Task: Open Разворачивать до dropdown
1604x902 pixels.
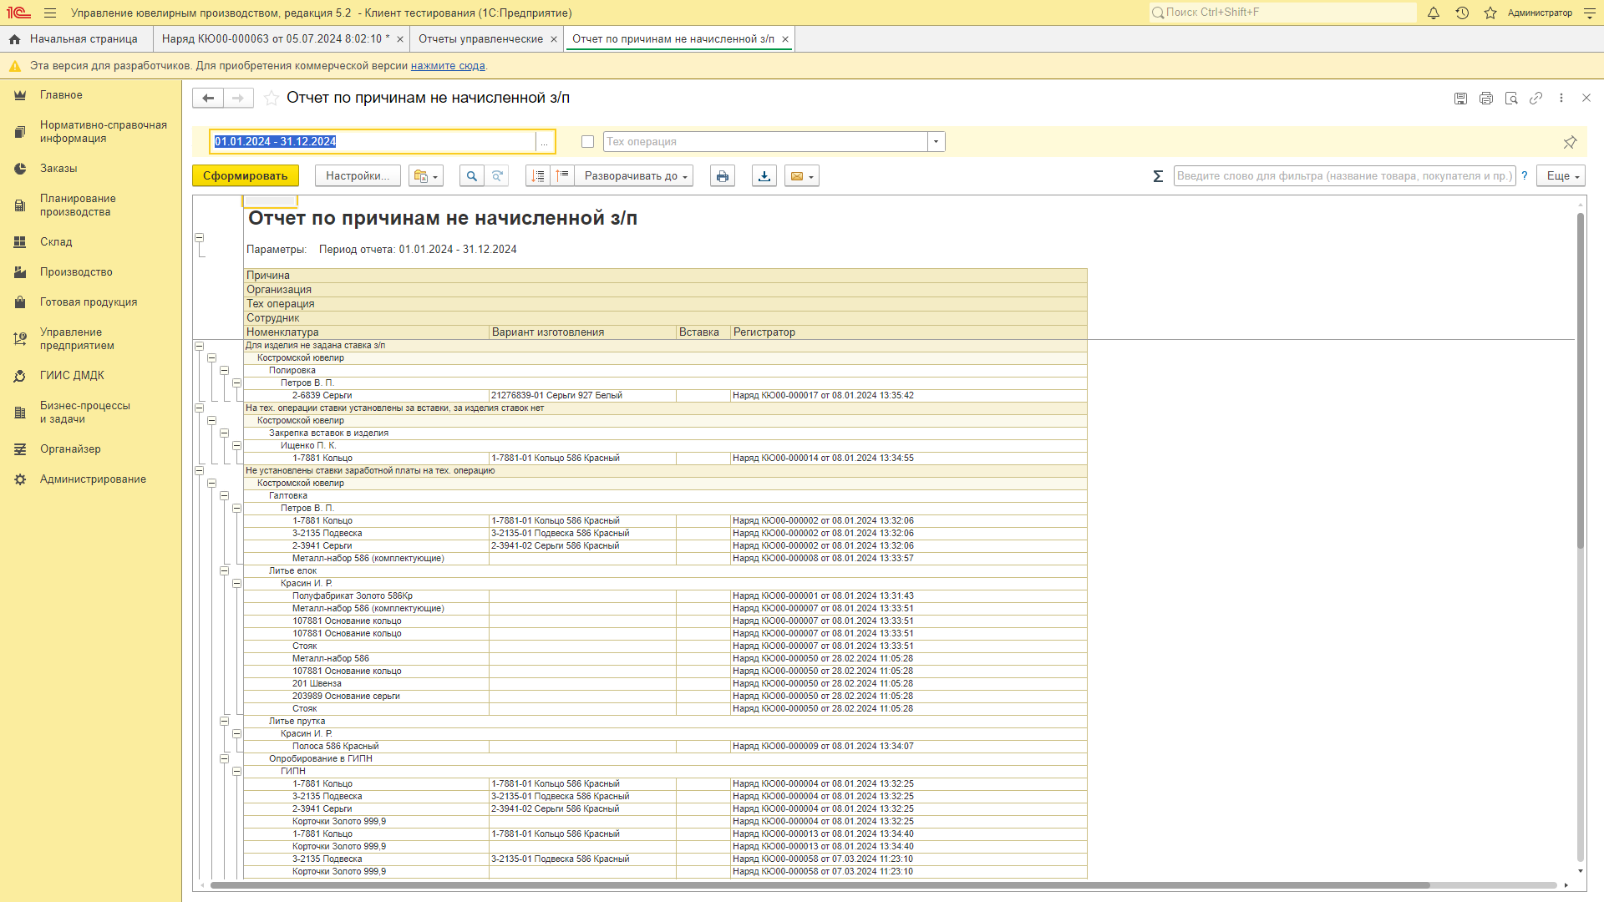Action: tap(634, 176)
